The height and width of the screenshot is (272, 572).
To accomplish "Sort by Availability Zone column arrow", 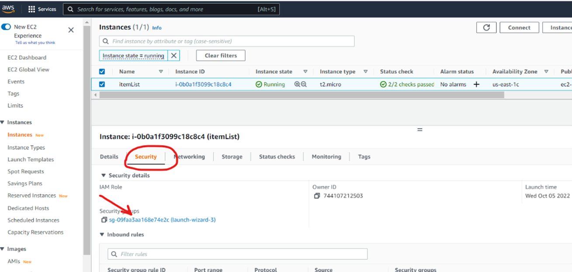I will pos(546,71).
